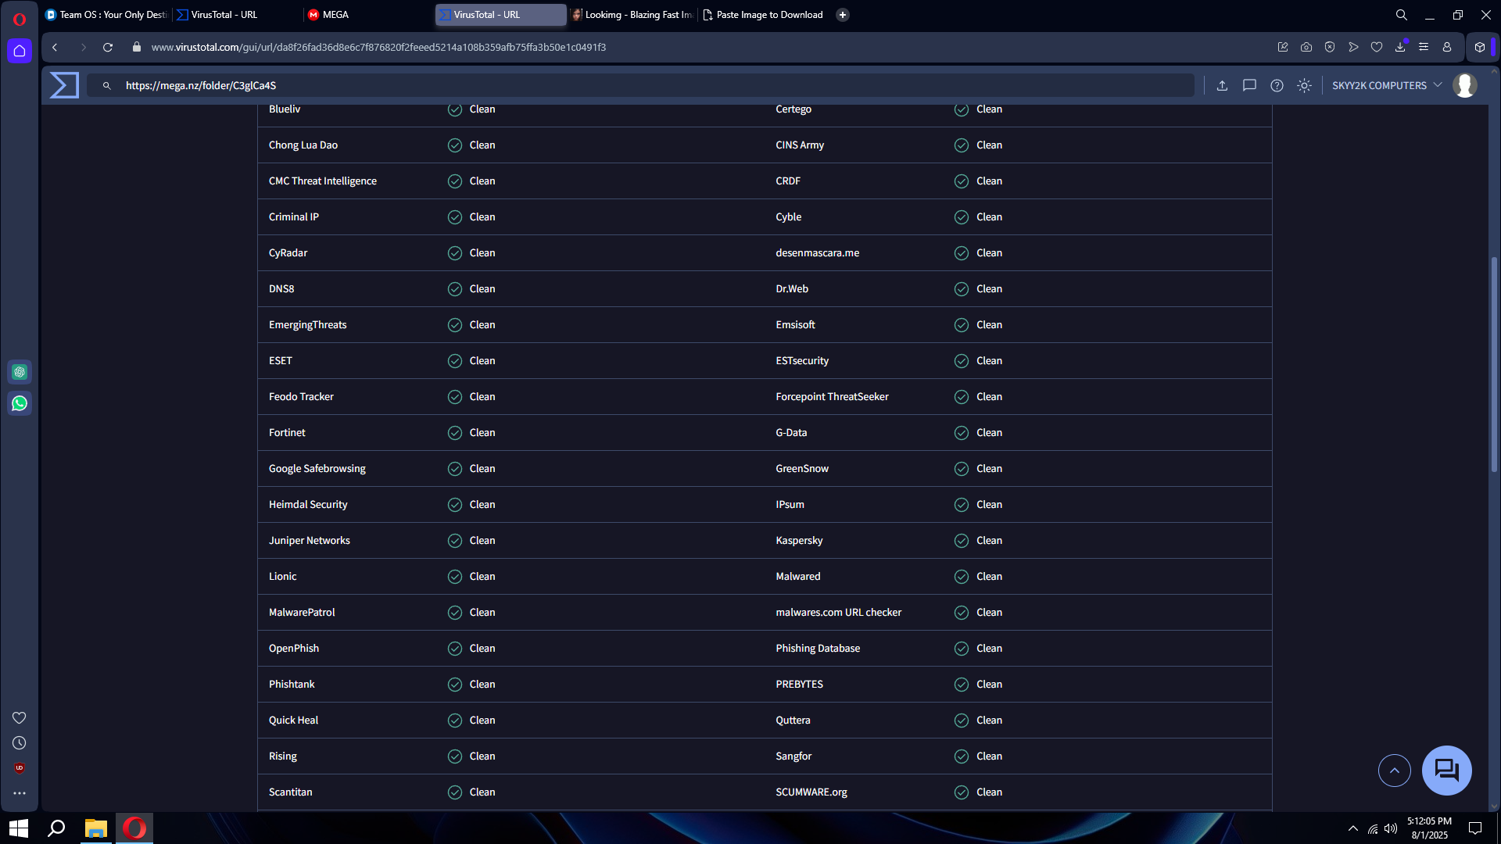Open history clock in Opera sidebar
Viewport: 1501px width, 844px height.
pos(20,743)
